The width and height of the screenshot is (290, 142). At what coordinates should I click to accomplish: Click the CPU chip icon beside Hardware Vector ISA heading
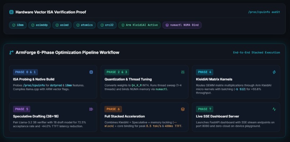coord(11,12)
